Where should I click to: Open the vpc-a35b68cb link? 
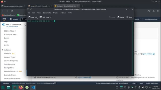click(85, 77)
